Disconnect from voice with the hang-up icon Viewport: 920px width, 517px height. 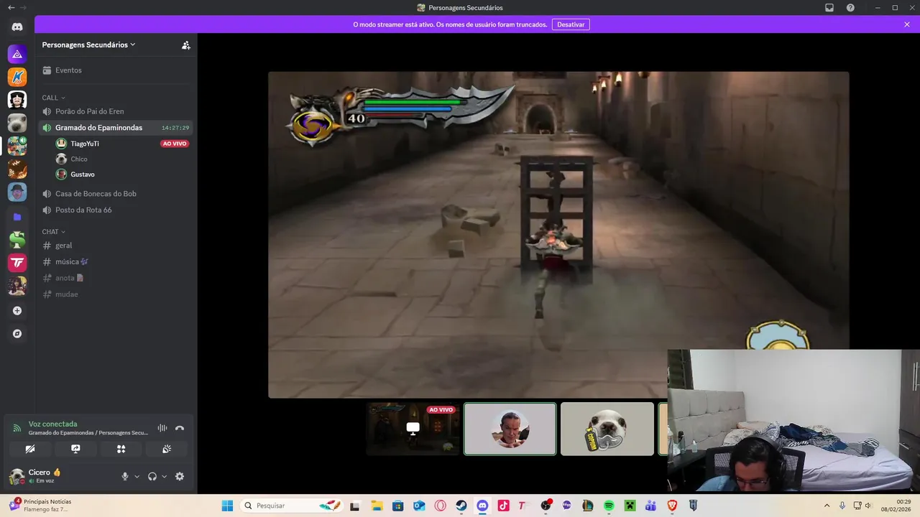(180, 428)
